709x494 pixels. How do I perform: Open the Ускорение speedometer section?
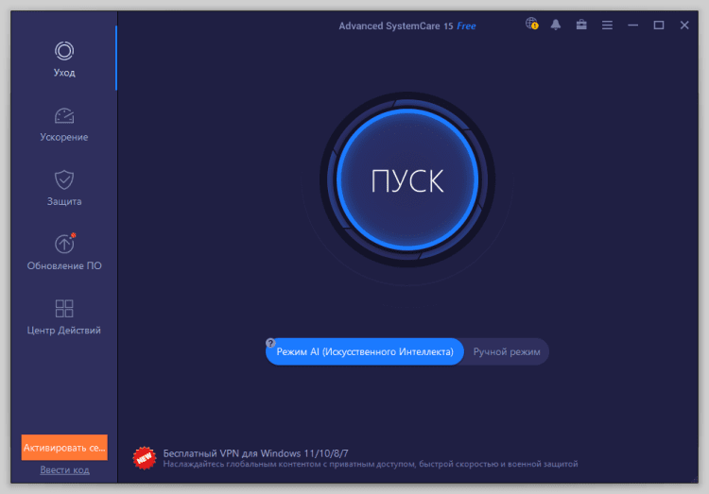point(64,125)
